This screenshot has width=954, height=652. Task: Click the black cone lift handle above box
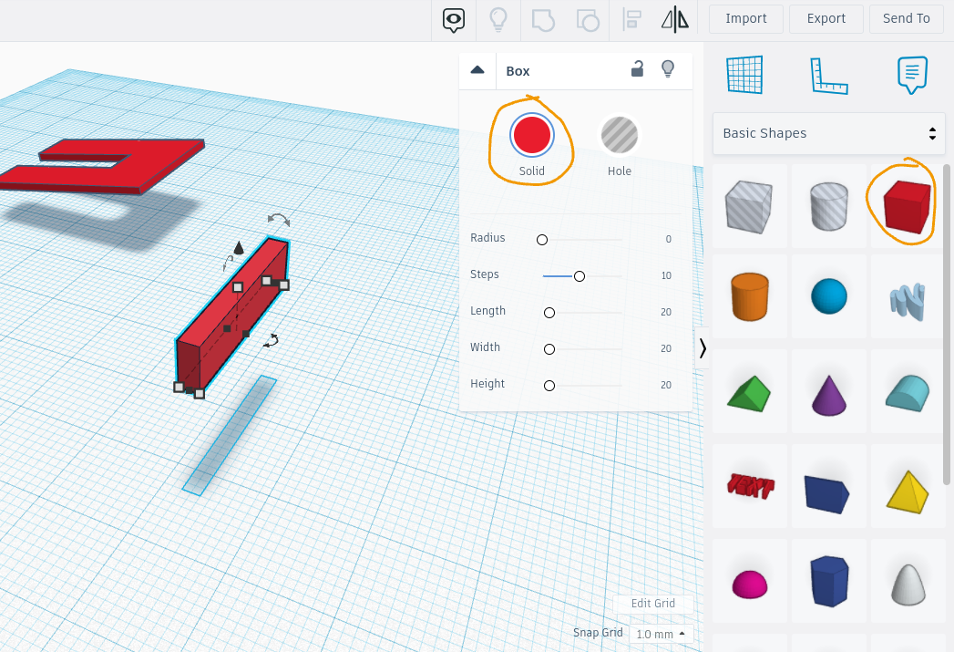point(239,248)
